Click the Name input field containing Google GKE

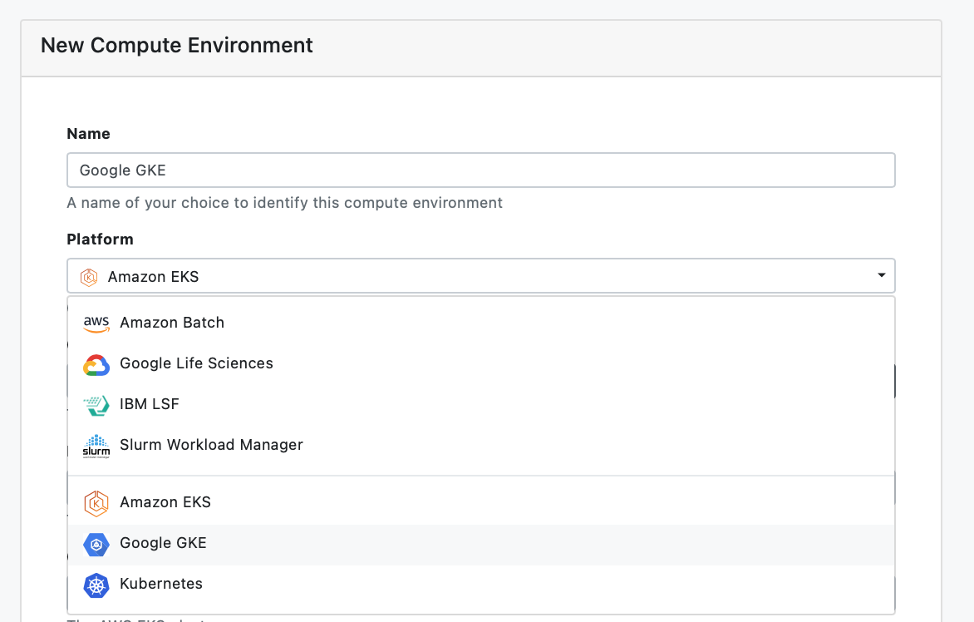480,170
